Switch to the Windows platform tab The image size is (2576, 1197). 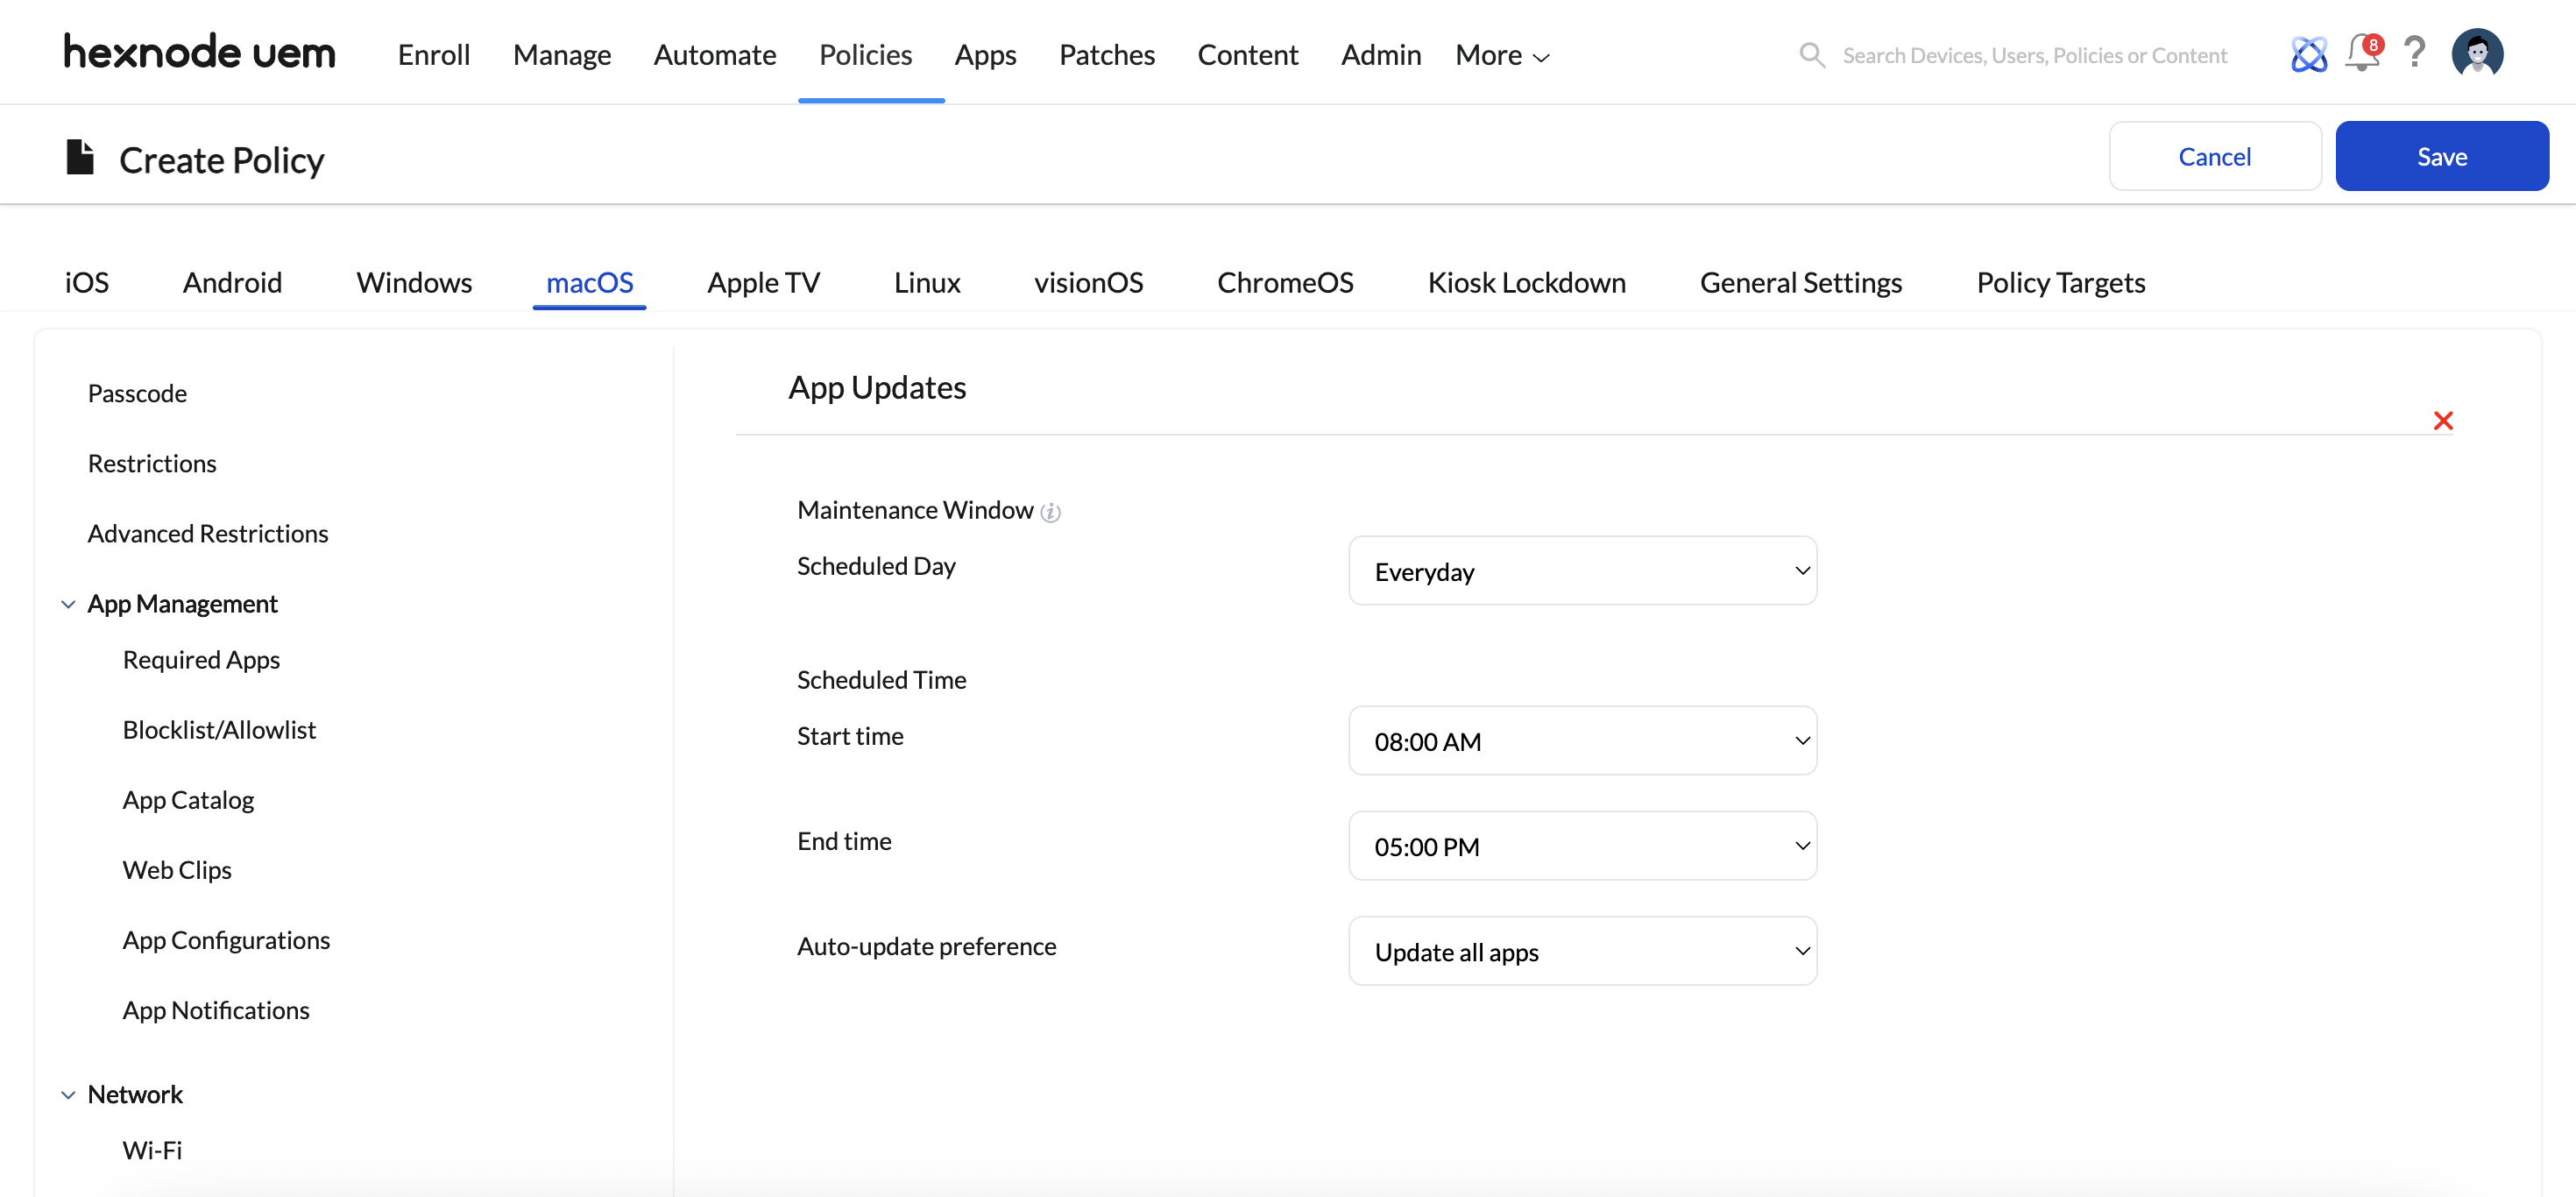pos(414,283)
